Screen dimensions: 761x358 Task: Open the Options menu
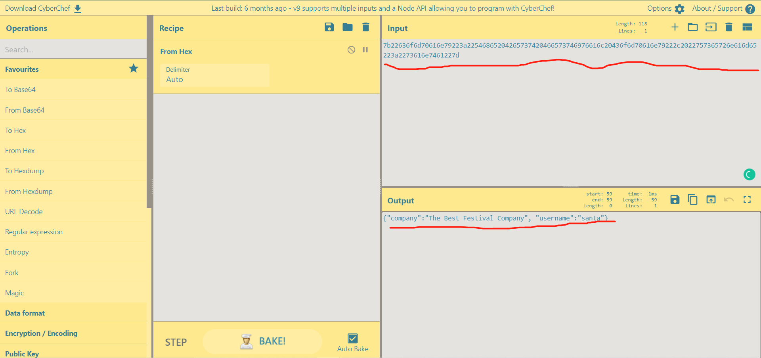[x=665, y=8]
